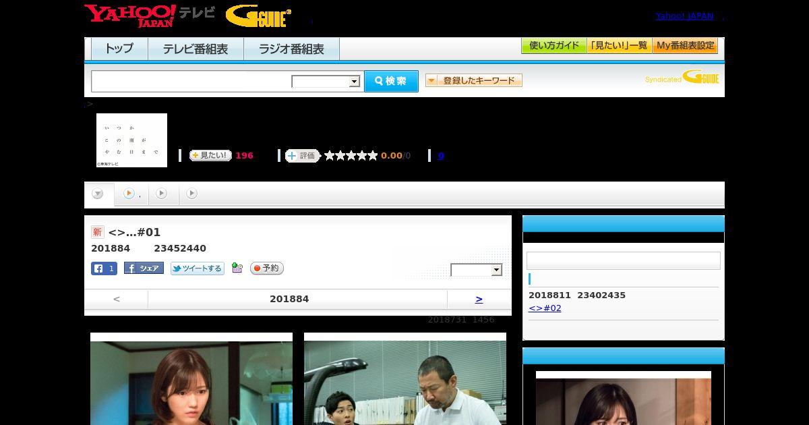Open the 登録したキーワード dropdown button
Image resolution: width=809 pixels, height=425 pixels.
pos(474,80)
